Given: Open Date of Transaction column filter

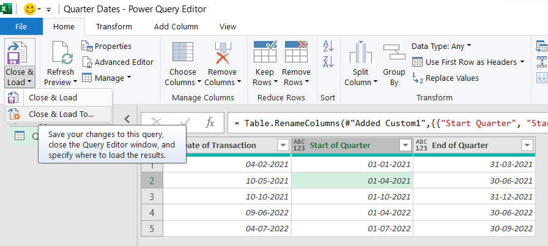Looking at the screenshot, I should pos(282,146).
